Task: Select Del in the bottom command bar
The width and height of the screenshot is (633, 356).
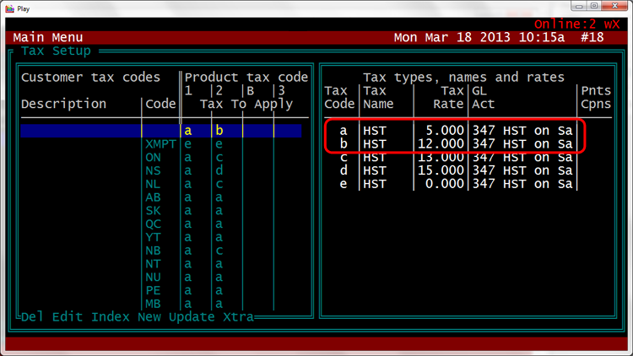Action: 32,317
